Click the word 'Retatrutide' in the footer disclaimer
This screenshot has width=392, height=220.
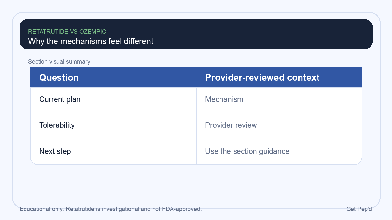pyautogui.click(x=80, y=209)
